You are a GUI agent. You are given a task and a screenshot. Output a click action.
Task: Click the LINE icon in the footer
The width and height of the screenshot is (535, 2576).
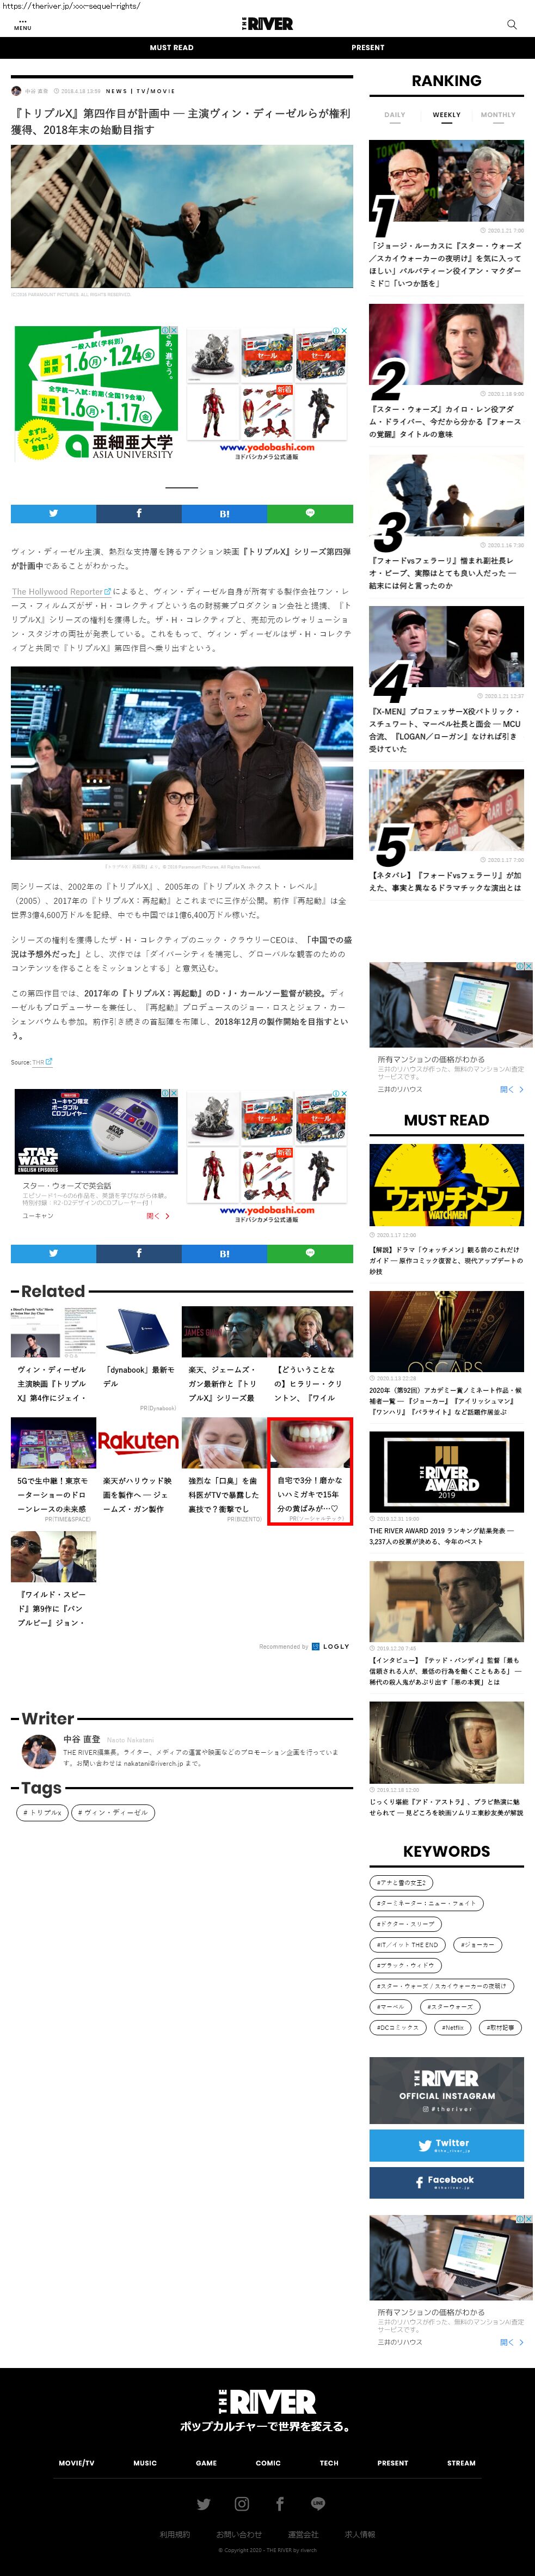click(318, 2503)
